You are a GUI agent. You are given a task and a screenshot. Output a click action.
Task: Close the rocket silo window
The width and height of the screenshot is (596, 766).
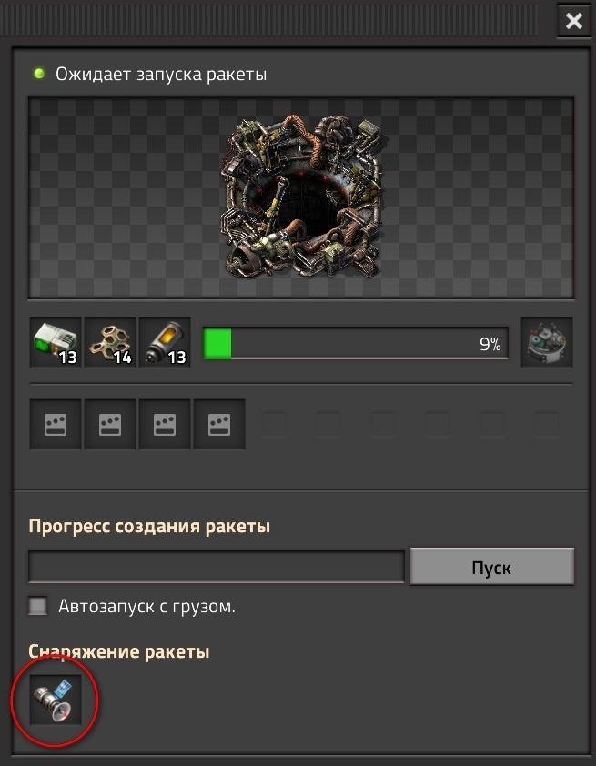click(573, 21)
